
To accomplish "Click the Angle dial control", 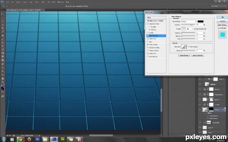I will tap(184, 29).
